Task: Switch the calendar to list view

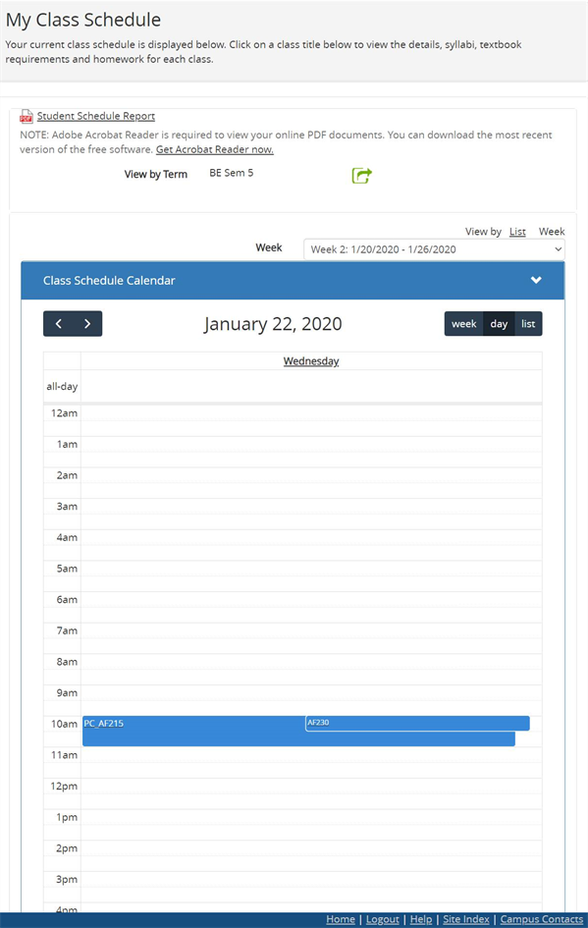Action: click(528, 324)
